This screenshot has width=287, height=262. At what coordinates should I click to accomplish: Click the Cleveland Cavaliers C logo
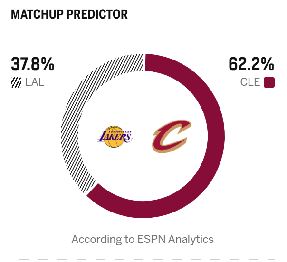coord(172,136)
